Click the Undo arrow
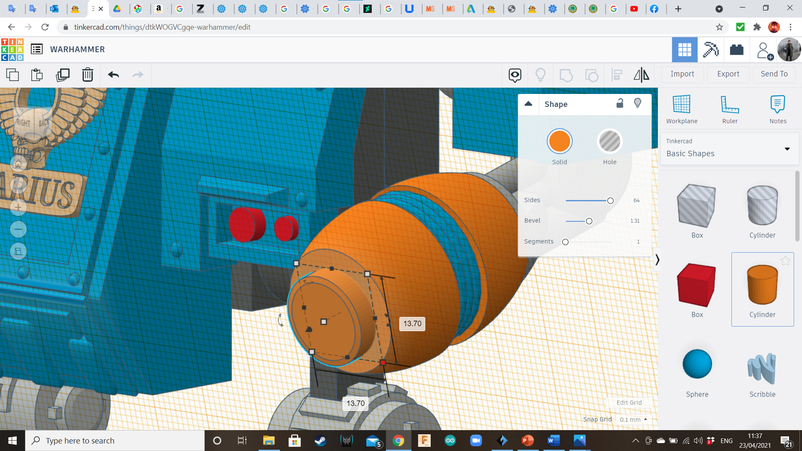The image size is (802, 451). [x=113, y=75]
